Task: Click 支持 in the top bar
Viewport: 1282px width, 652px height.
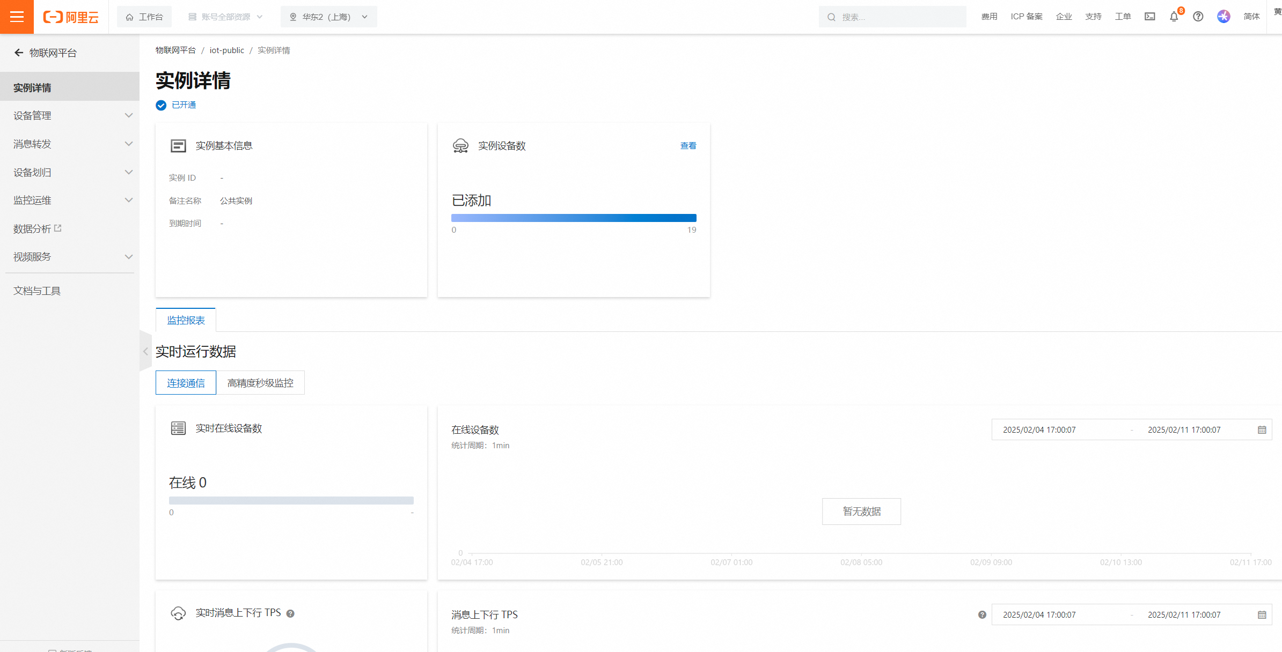Action: click(1093, 17)
